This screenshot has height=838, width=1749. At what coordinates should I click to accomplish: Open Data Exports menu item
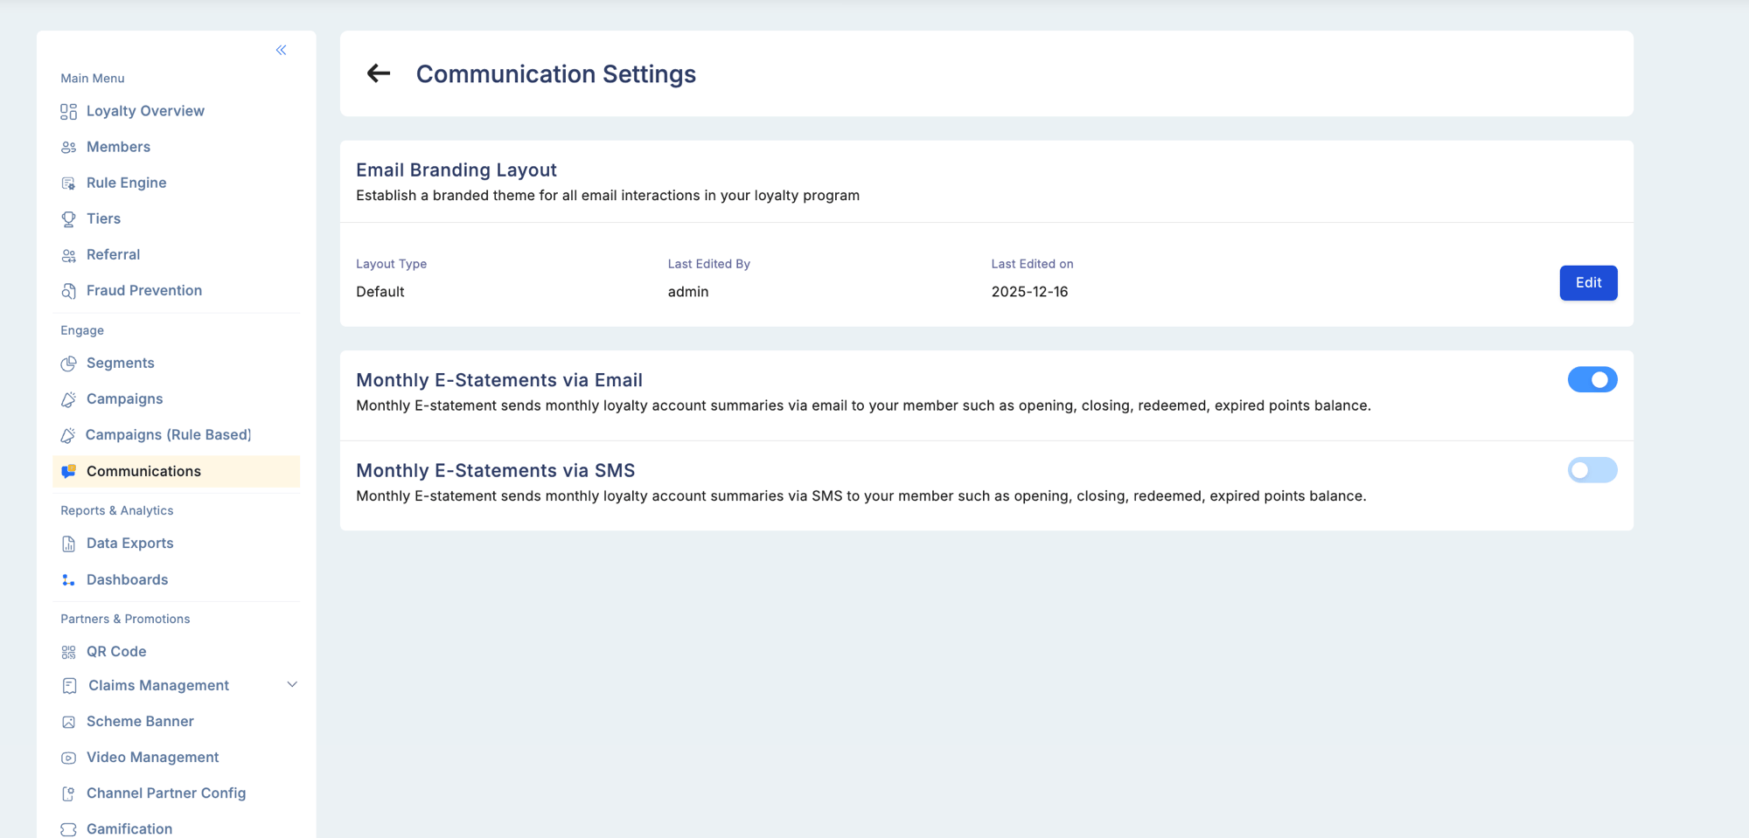coord(176,543)
